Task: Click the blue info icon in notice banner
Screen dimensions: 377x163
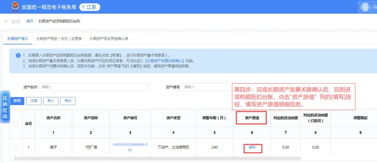Action: click(x=18, y=55)
